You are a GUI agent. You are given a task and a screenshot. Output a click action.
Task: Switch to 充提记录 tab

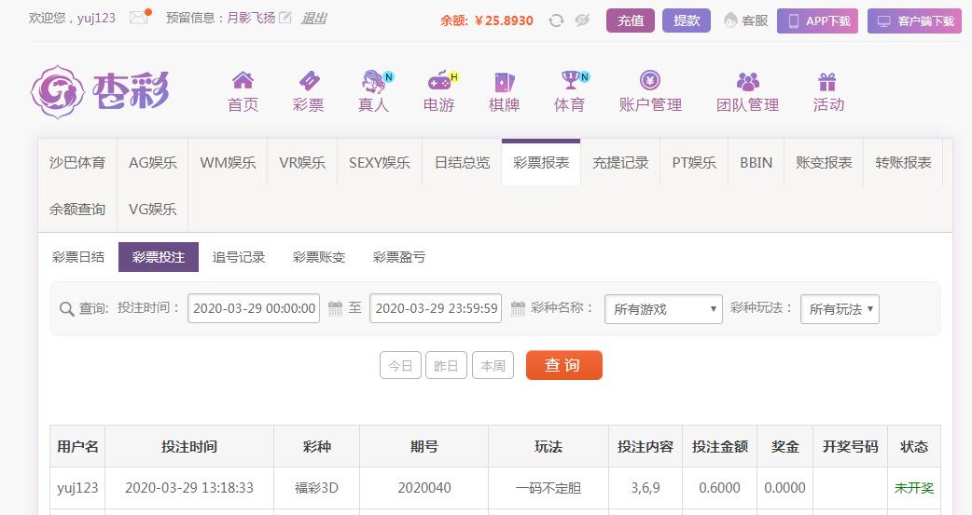coord(620,163)
